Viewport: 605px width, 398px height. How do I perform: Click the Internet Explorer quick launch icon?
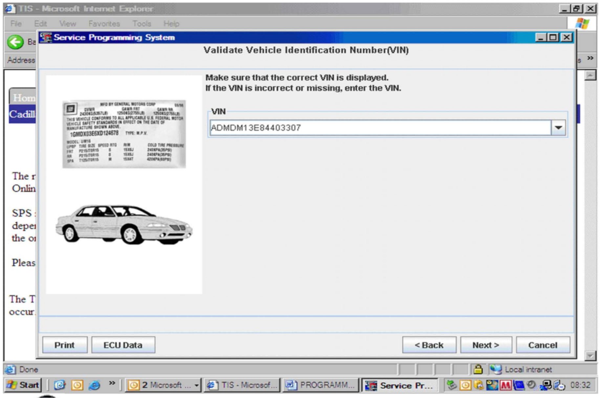tap(94, 385)
